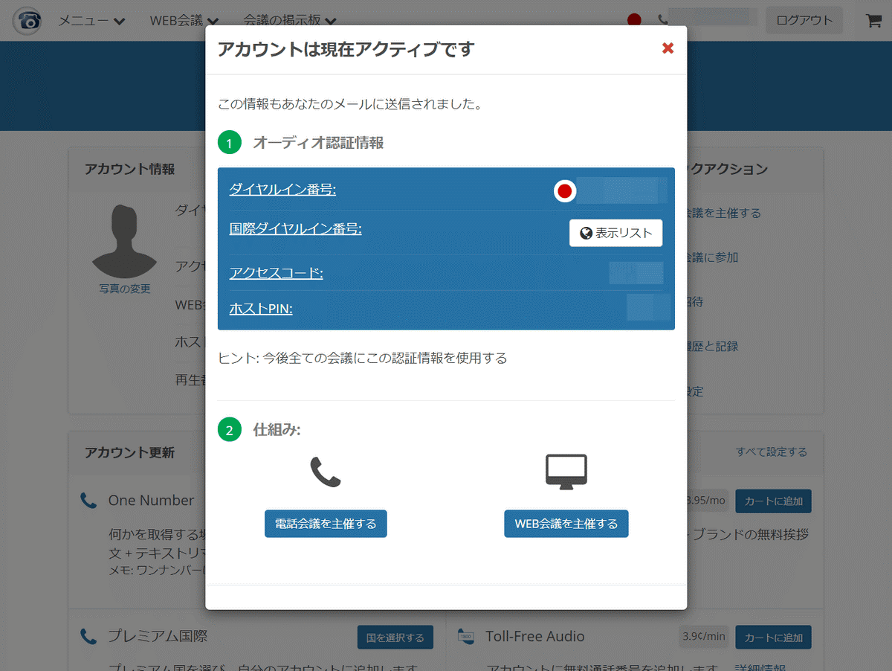Click the monitor icon above WEB会議を主催する
Screen dimensions: 892x671
point(566,469)
